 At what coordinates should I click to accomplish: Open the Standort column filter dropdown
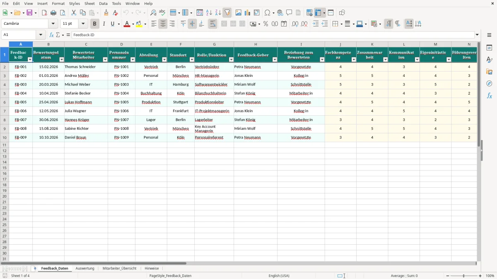pos(192,60)
